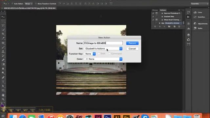
Task: Expand the Gradient Map action
Action: tap(162, 17)
